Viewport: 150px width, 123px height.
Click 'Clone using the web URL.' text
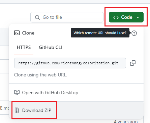(x=40, y=75)
